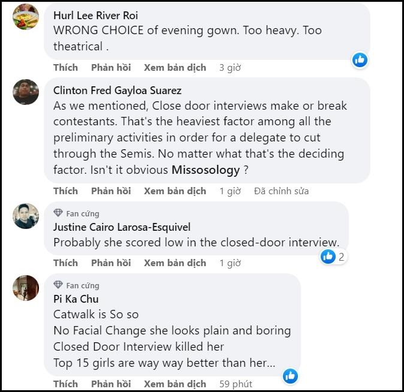
Task: Translate Clinton's comment with Xem bản dịch
Action: click(175, 191)
